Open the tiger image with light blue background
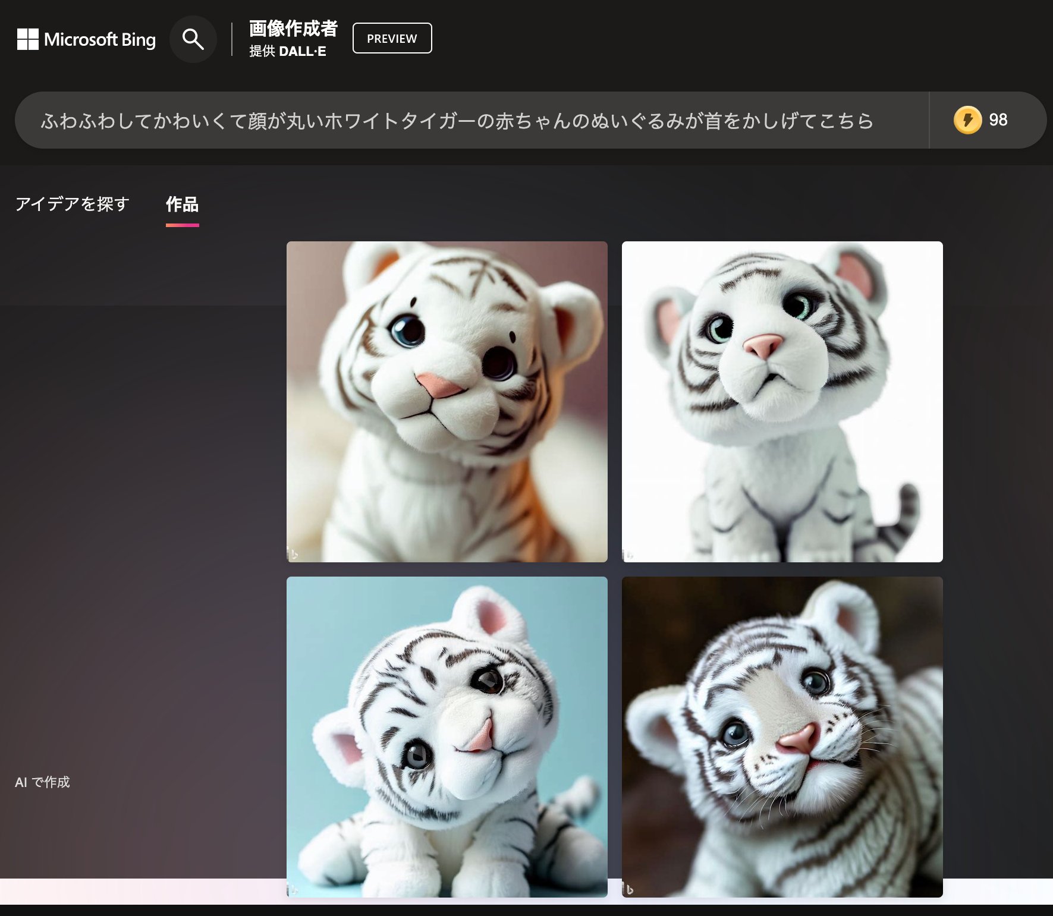1053x916 pixels. pos(447,737)
